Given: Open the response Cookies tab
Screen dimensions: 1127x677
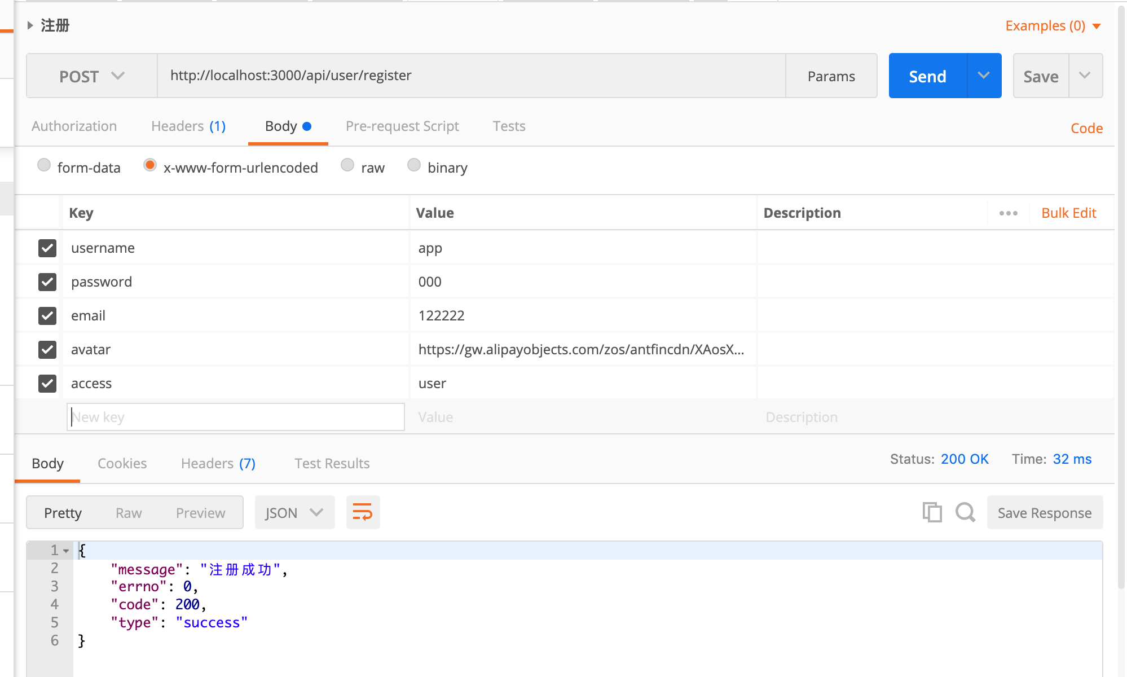Looking at the screenshot, I should 122,463.
